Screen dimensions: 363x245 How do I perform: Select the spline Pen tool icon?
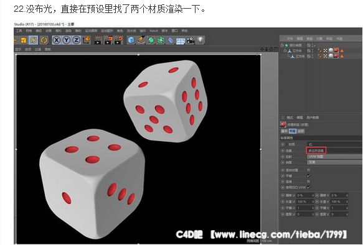pos(141,40)
